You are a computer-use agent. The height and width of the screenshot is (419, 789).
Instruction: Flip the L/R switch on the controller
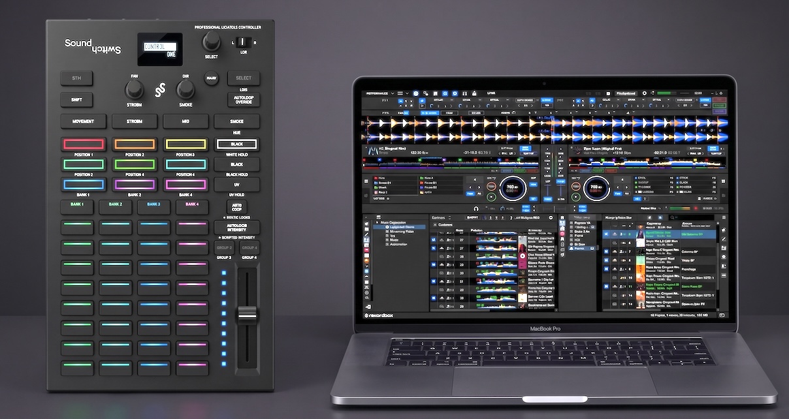[x=244, y=42]
